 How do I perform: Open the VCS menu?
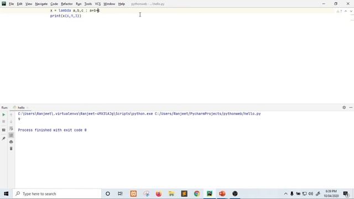tap(98, 4)
